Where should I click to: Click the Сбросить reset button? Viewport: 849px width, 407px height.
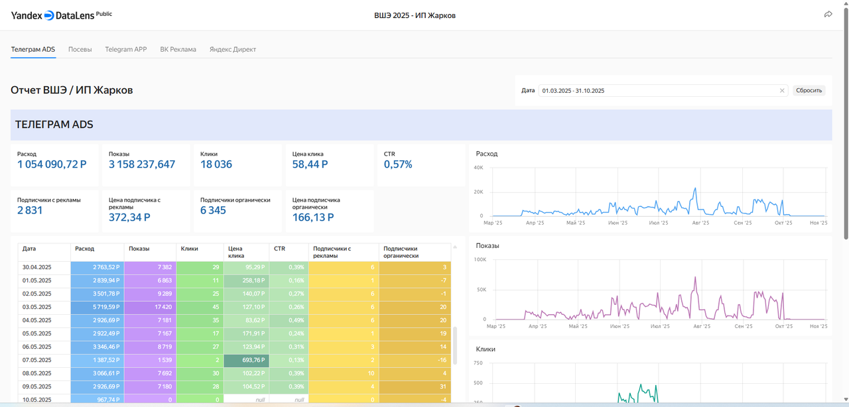(809, 91)
